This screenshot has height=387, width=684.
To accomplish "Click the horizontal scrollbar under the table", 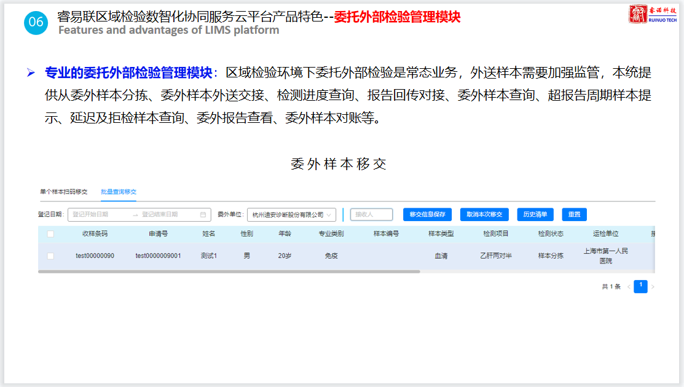I will 229,271.
